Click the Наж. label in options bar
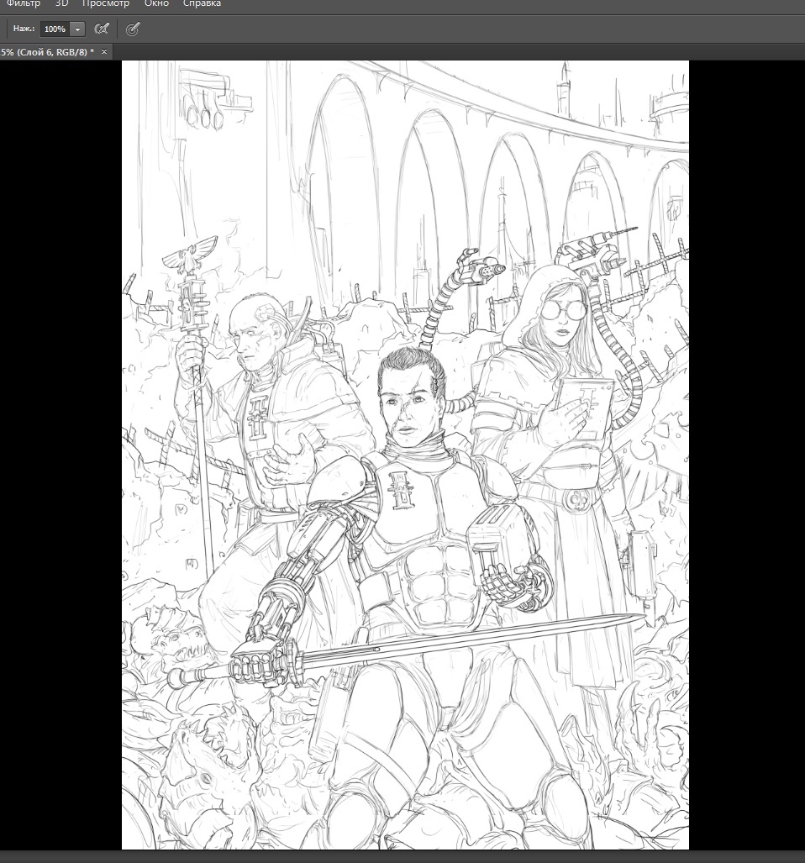The height and width of the screenshot is (863, 805). (x=24, y=29)
